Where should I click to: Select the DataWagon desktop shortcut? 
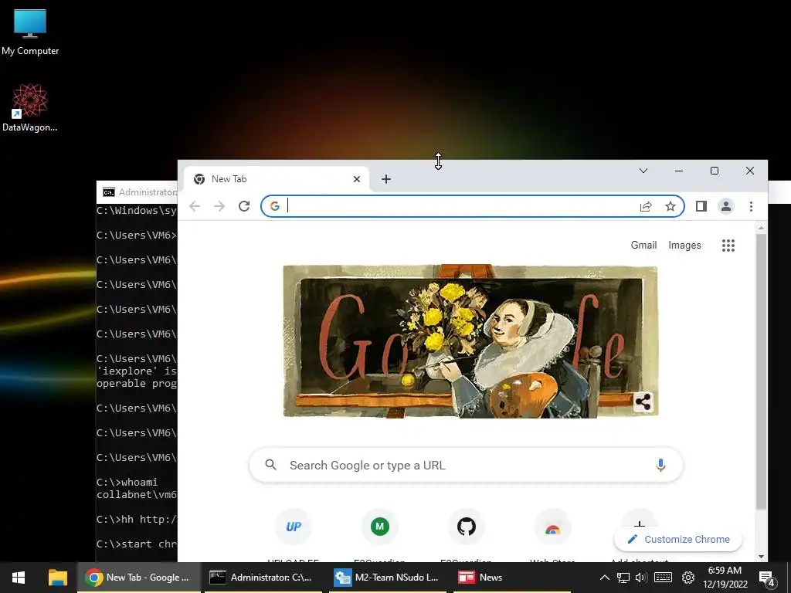pyautogui.click(x=30, y=108)
